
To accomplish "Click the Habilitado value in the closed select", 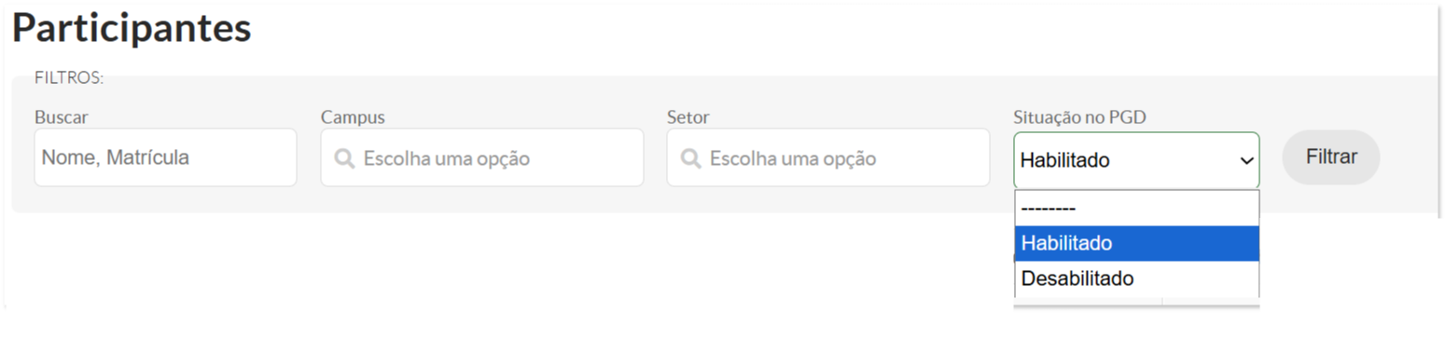I will click(1064, 160).
